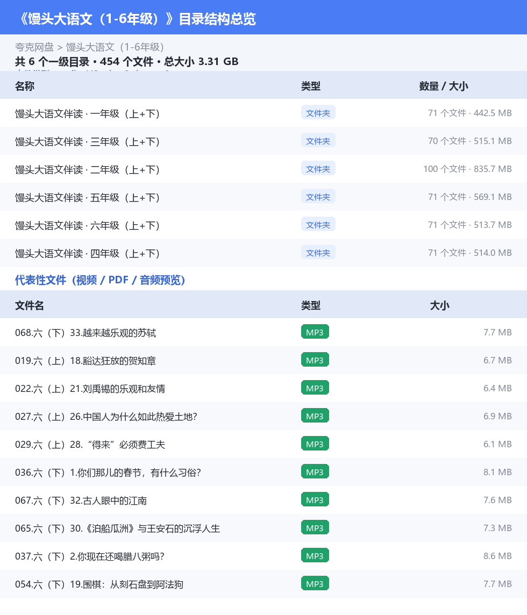Screen dimensions: 527x615
Task: Click the 文件夹 badge in 四年级 row
Action: coord(318,253)
